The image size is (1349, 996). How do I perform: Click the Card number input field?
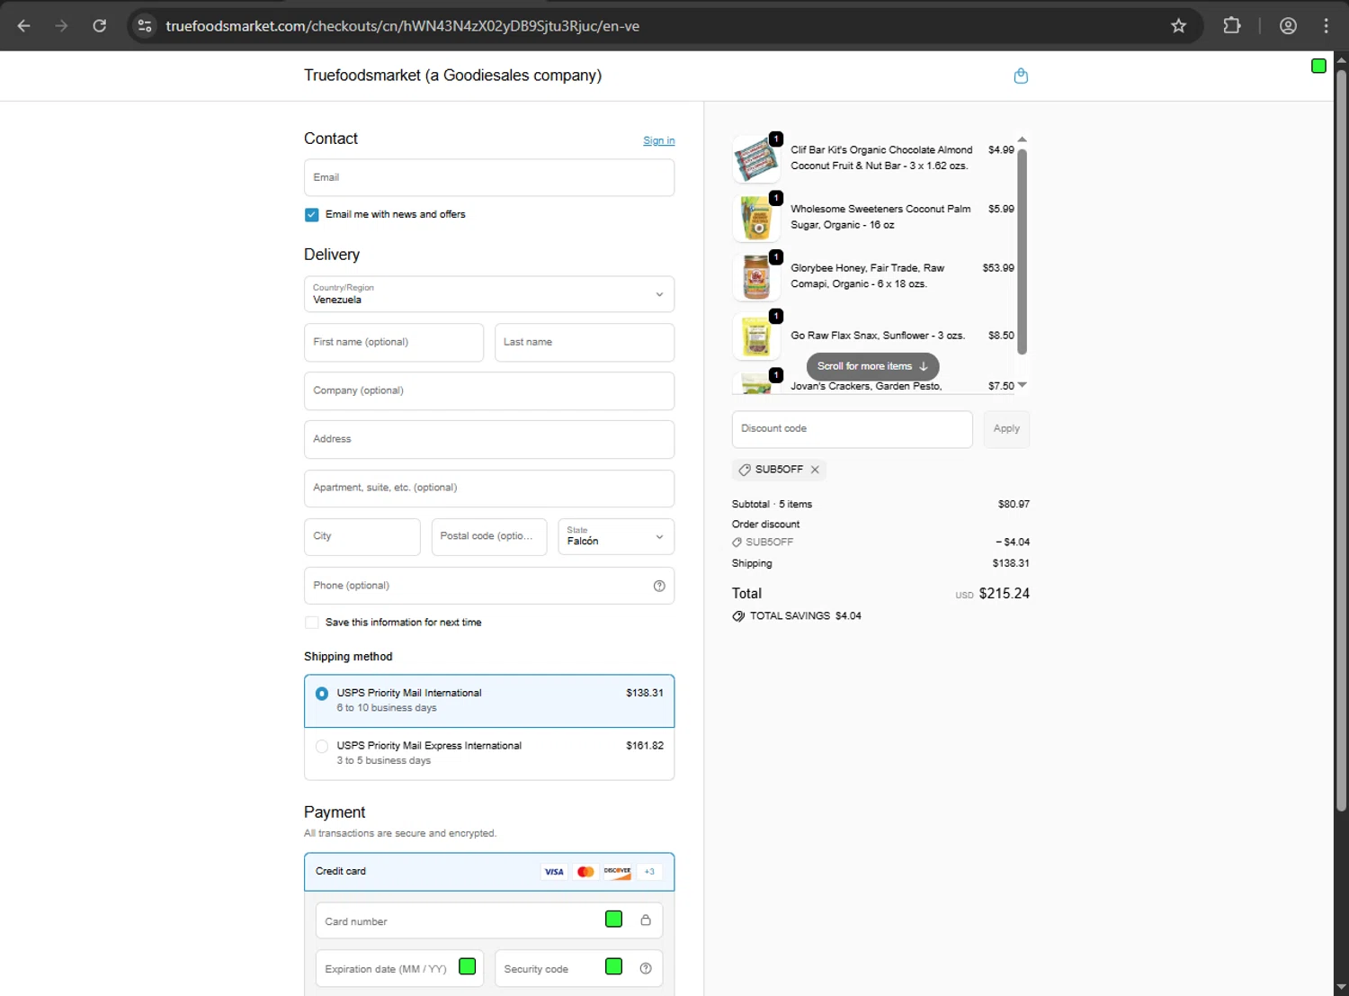[459, 921]
